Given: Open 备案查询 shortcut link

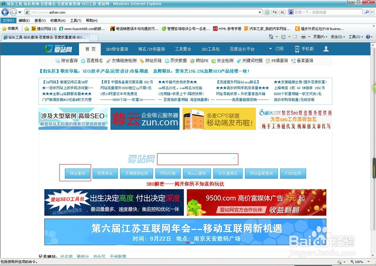Looking at the screenshot, I should click(x=302, y=61).
